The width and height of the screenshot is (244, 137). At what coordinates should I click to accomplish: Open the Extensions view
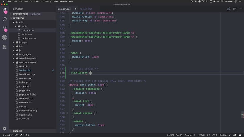[x=5, y=46]
